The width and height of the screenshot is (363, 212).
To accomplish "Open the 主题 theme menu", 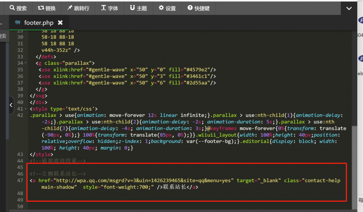I will tap(138, 8).
